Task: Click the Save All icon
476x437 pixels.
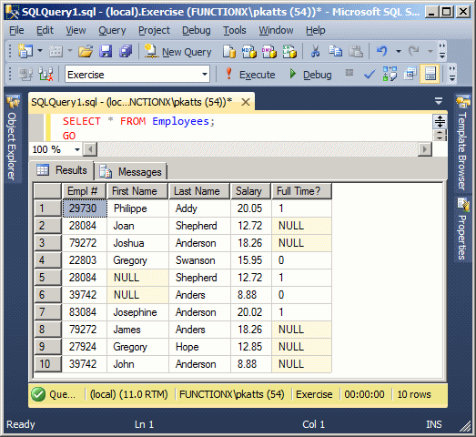Action: [x=126, y=51]
